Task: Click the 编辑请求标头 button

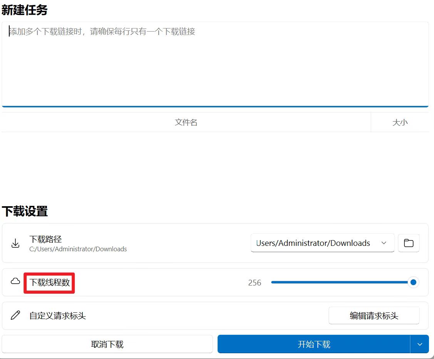Action: [374, 315]
